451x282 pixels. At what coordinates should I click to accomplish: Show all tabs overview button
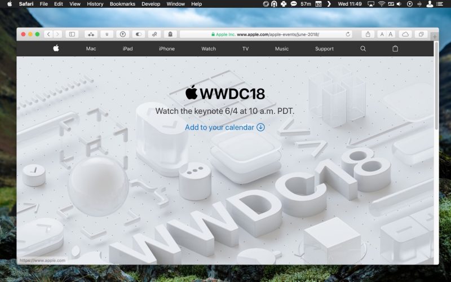click(421, 34)
